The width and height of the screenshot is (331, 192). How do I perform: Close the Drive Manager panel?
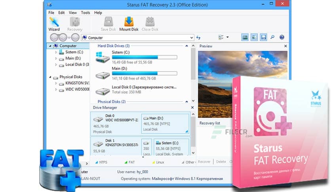pyautogui.click(x=192, y=108)
